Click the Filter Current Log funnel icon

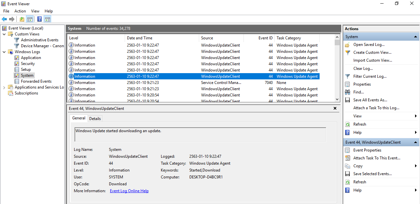(x=347, y=76)
